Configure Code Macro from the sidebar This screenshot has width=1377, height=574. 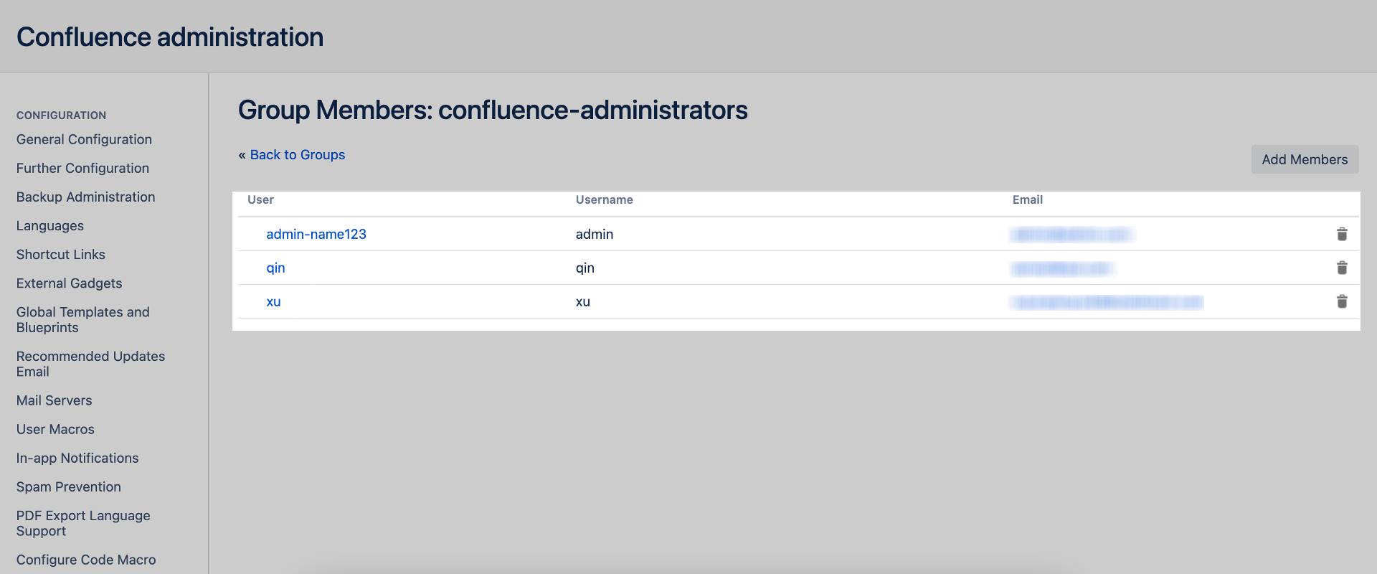[x=85, y=560]
